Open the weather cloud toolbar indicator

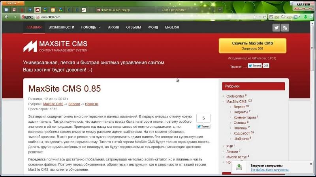(283, 17)
